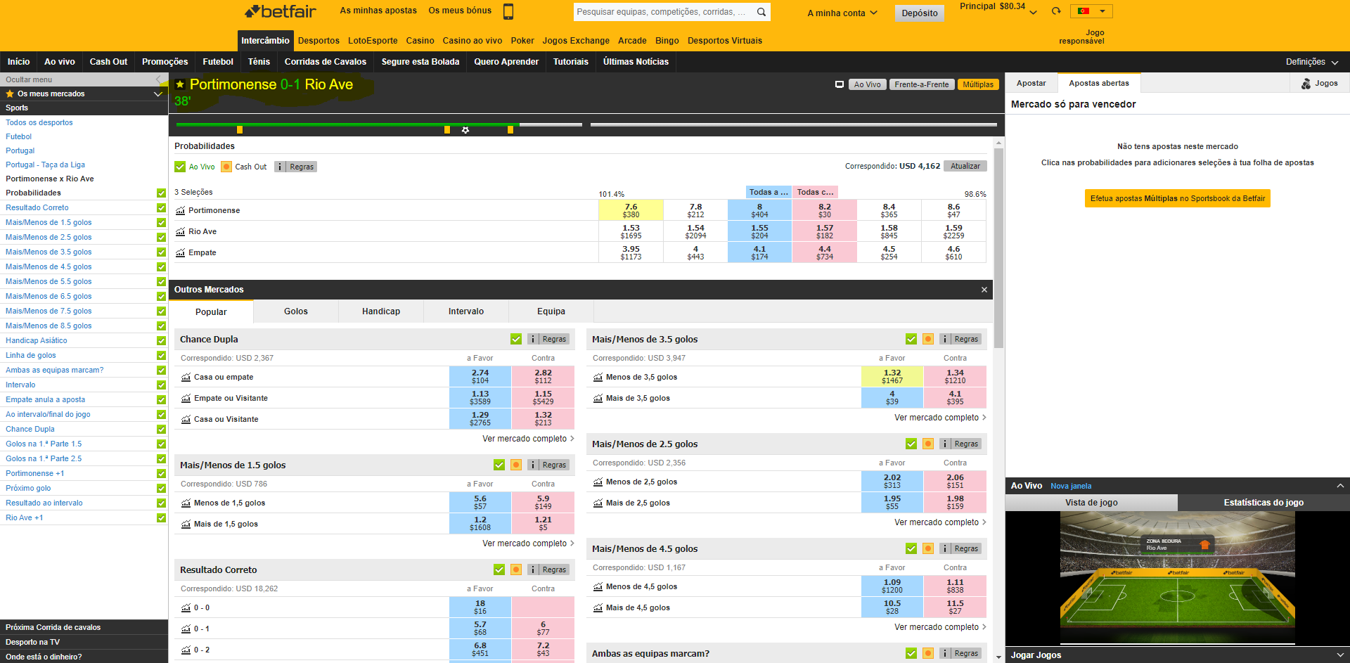Click the live pitch visualisation
Viewport: 1350px width, 663px height.
click(1178, 578)
